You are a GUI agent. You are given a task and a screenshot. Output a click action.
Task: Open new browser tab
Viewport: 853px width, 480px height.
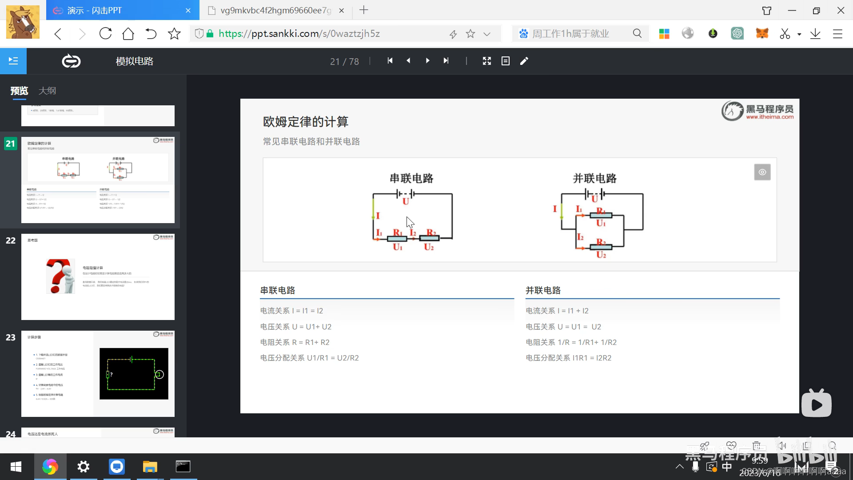[x=364, y=10]
